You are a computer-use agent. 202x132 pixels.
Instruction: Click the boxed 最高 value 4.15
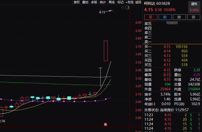coord(167,75)
